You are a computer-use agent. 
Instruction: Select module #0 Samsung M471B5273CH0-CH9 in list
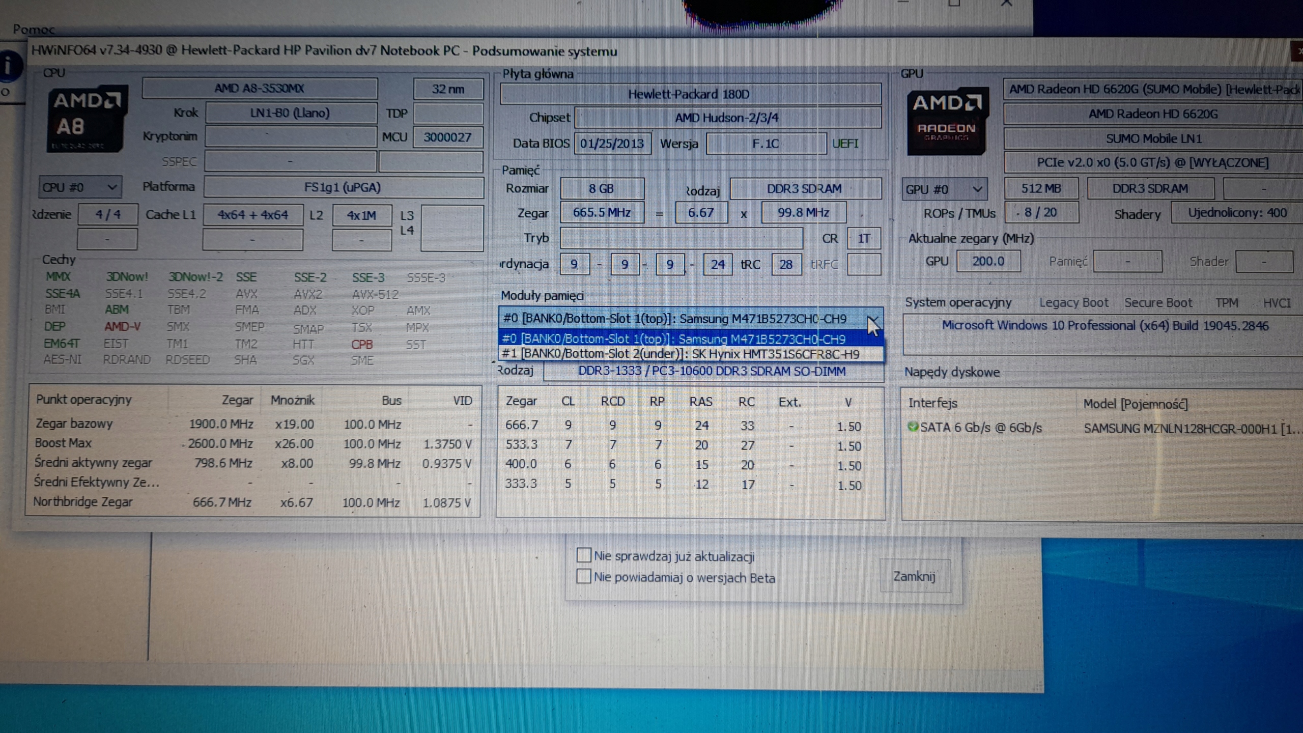(x=690, y=339)
